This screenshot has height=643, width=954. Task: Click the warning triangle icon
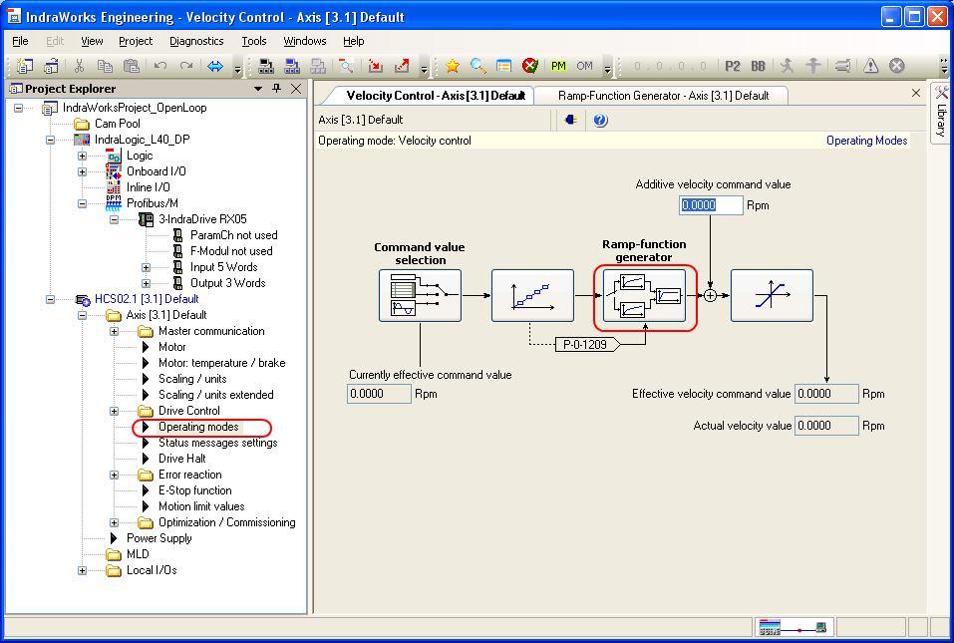coord(870,66)
